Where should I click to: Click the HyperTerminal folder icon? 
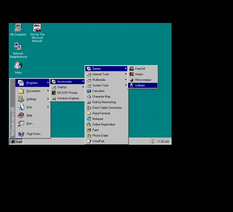pyautogui.click(x=89, y=113)
